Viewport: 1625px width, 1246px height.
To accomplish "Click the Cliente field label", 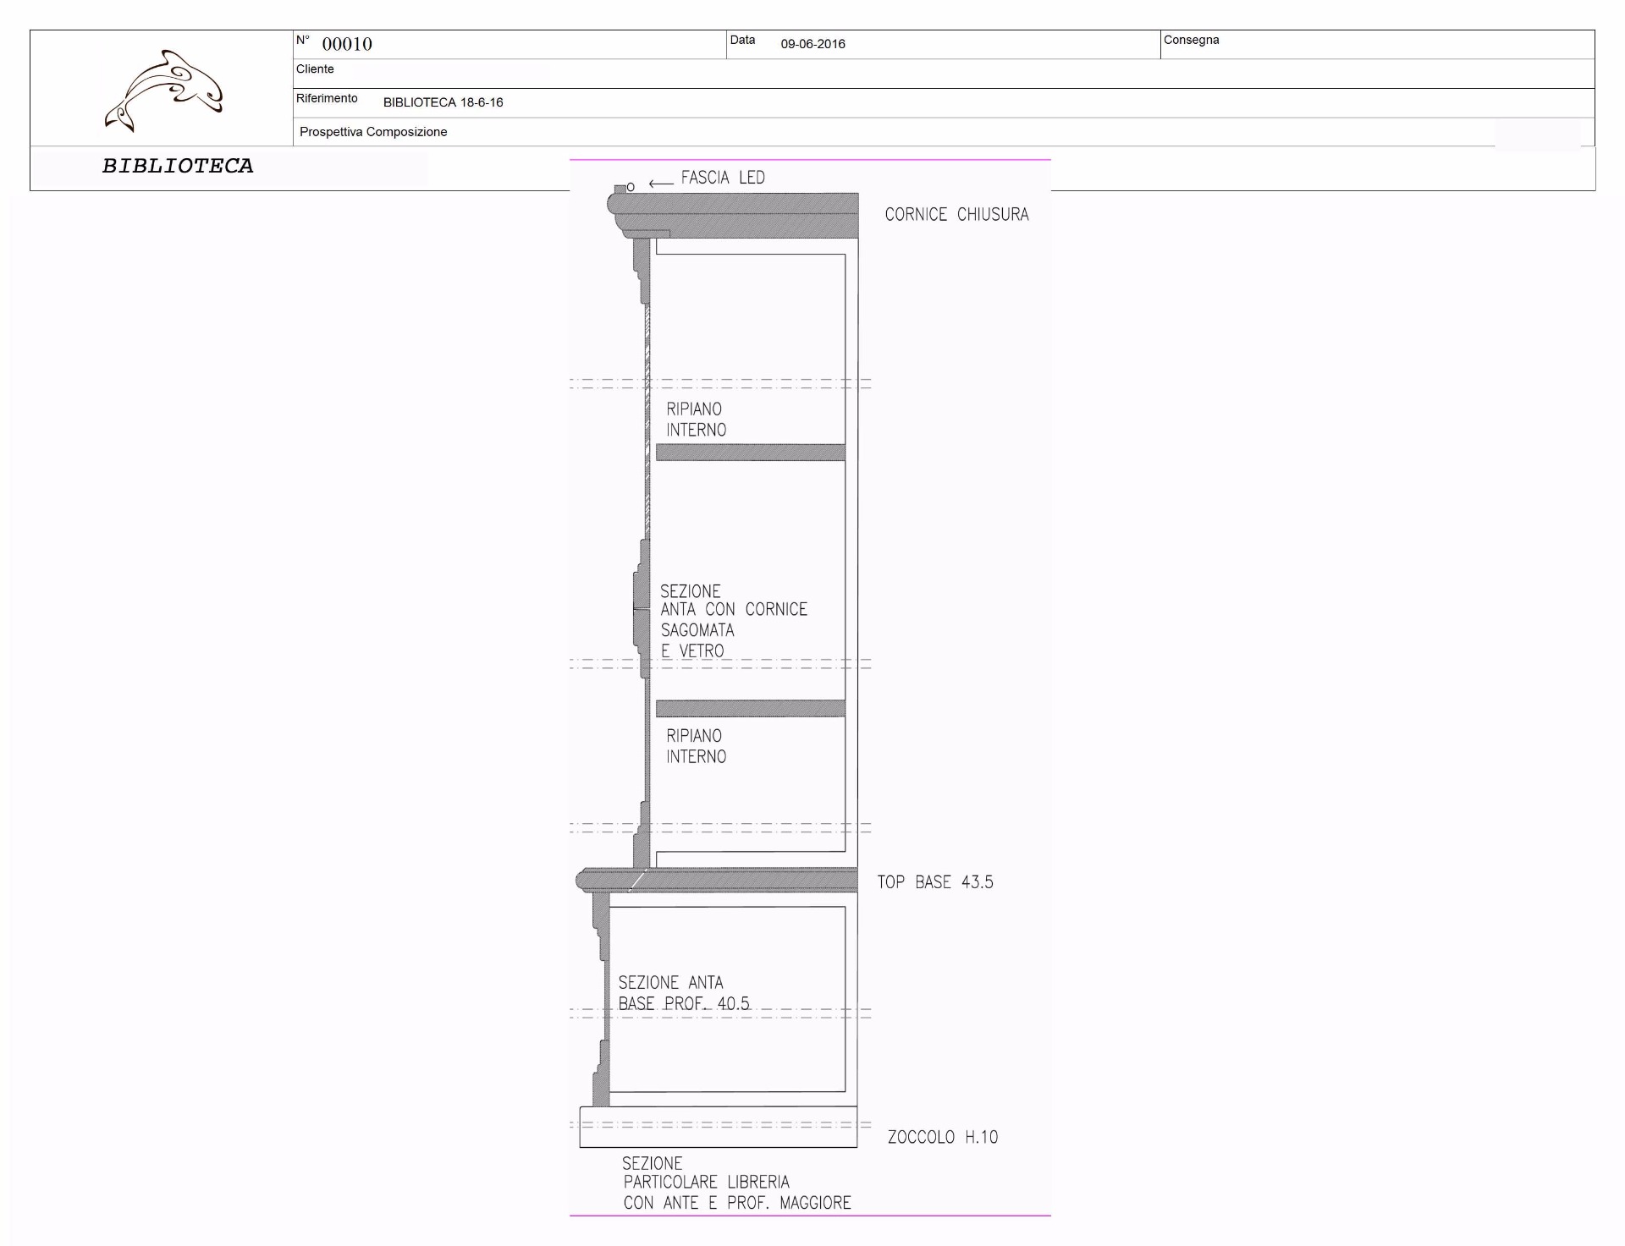I will pos(315,69).
